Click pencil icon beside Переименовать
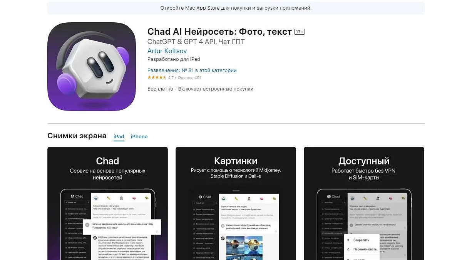This screenshot has width=462, height=260. 348,249
